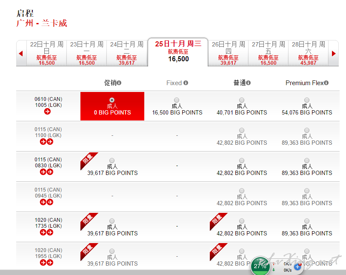Click the 普通 column header
The height and width of the screenshot is (275, 346).
(x=240, y=83)
